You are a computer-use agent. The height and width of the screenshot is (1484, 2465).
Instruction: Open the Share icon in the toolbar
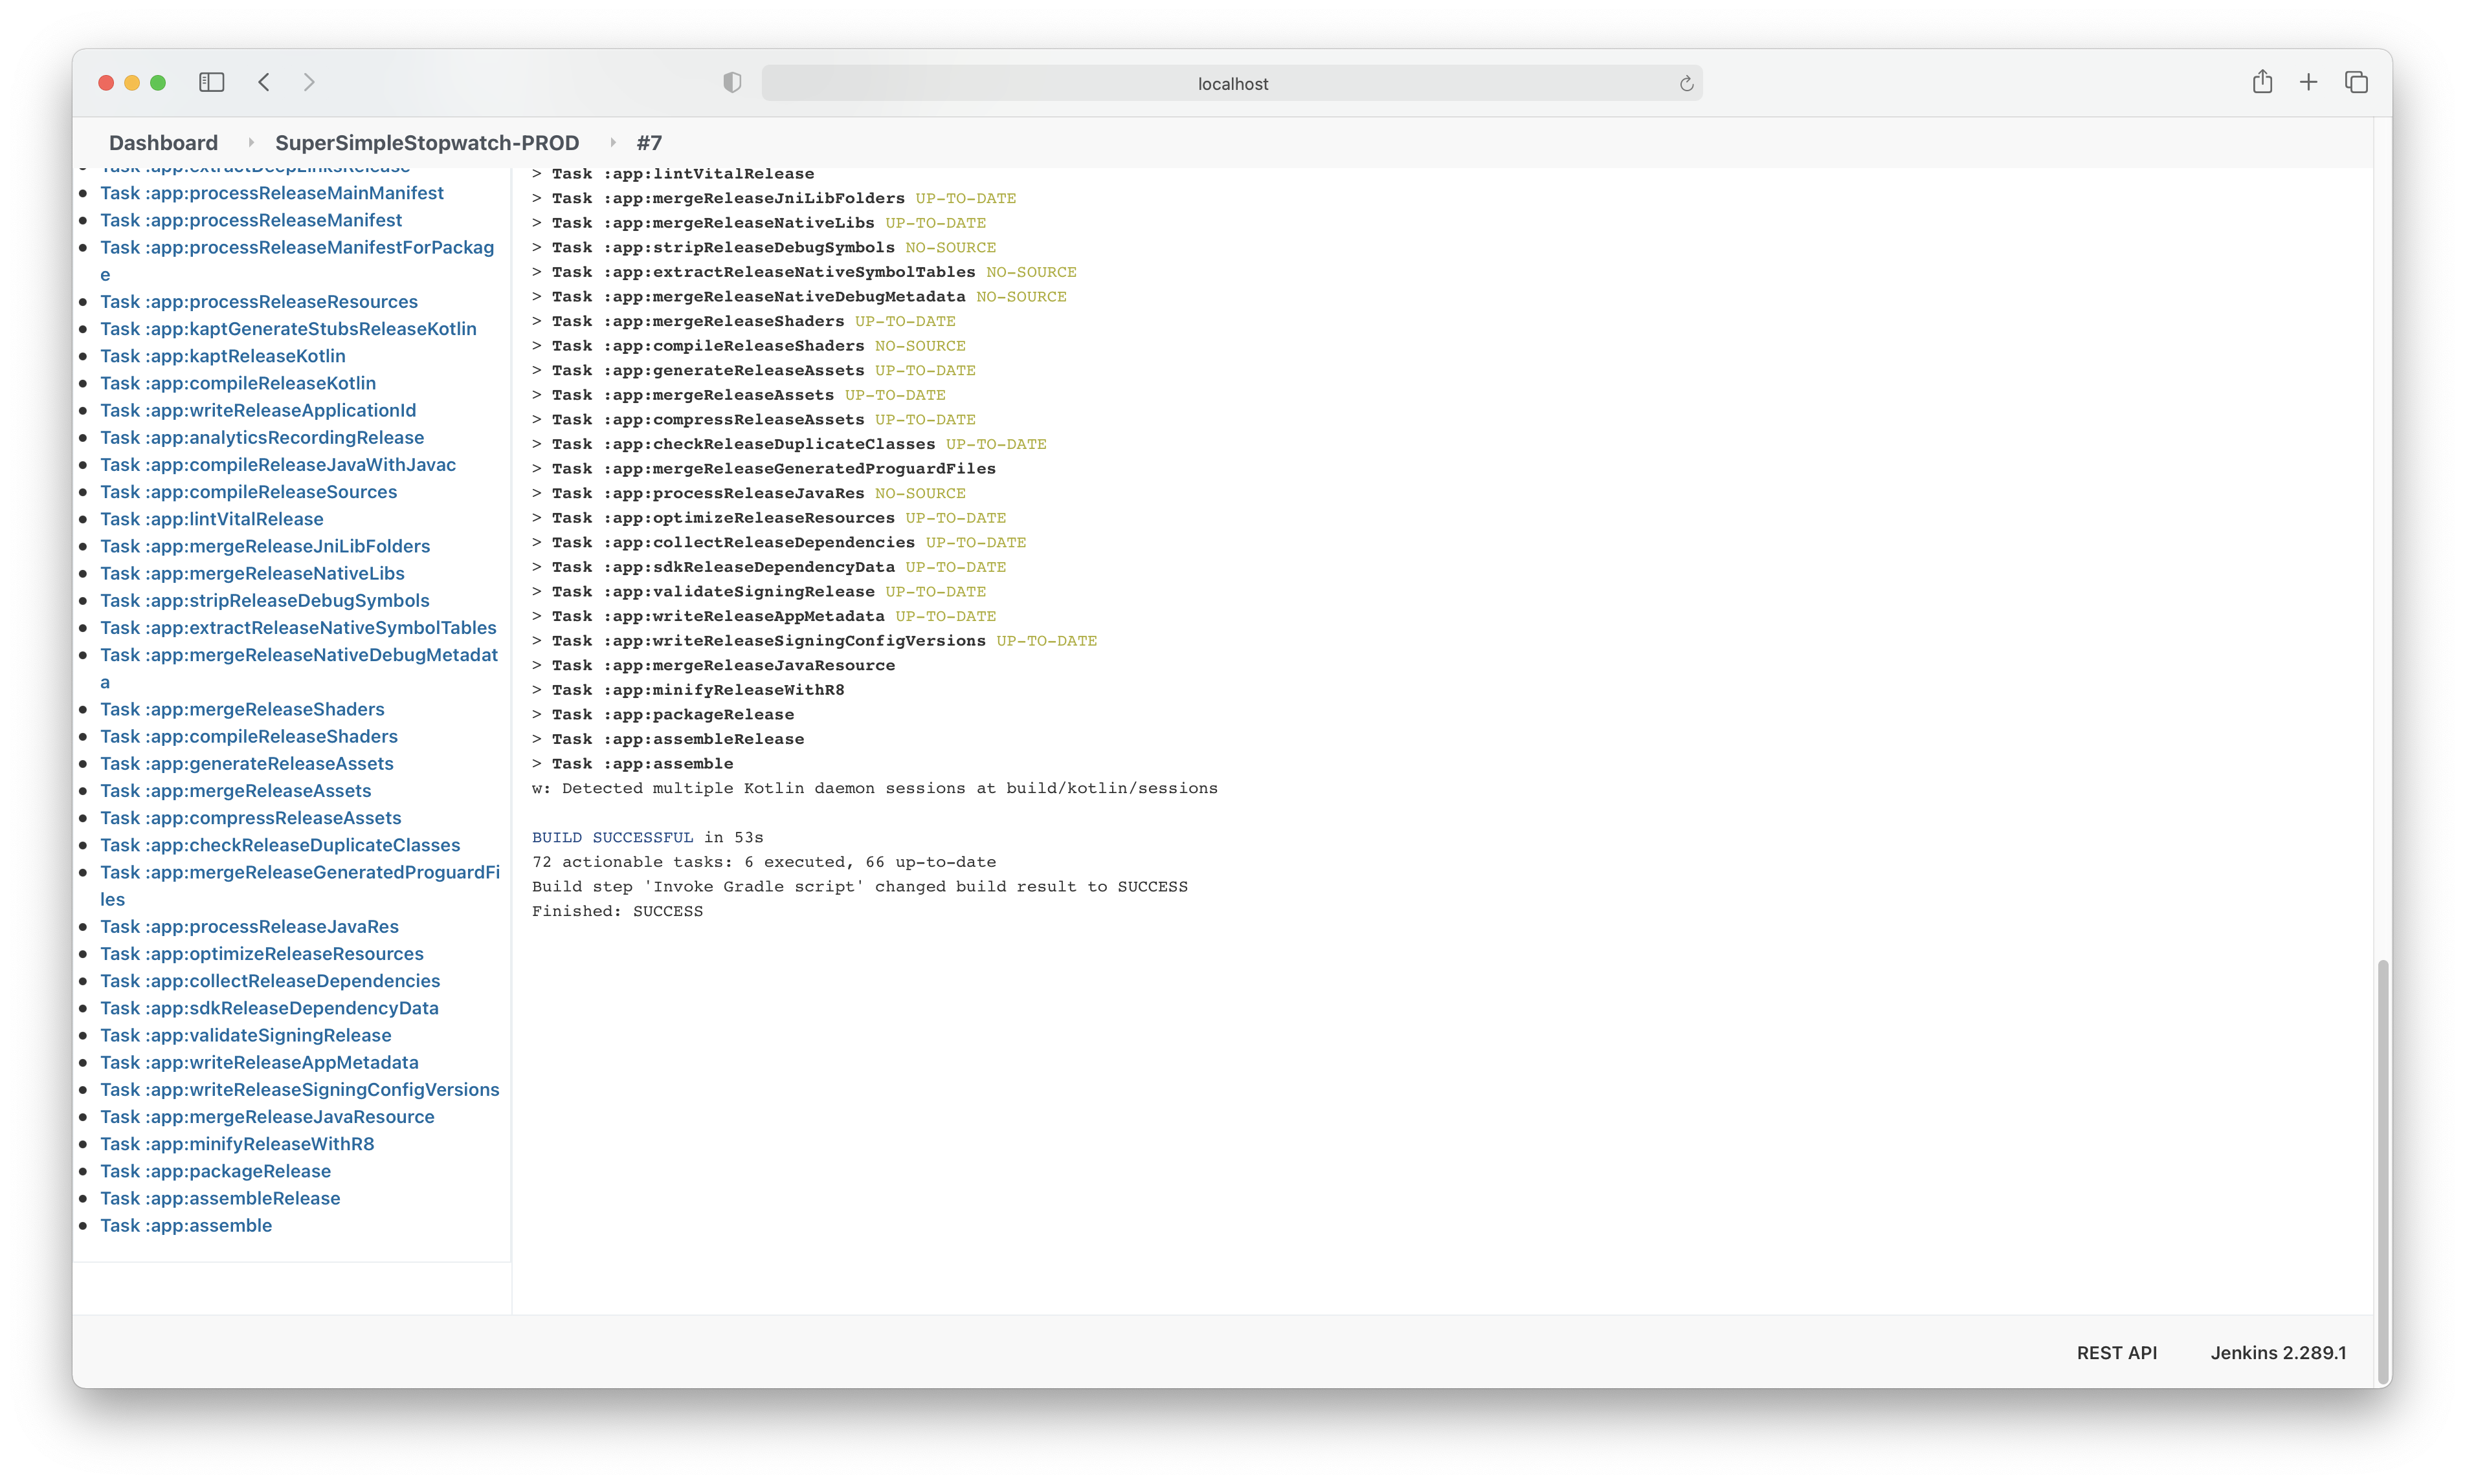pos(2262,82)
